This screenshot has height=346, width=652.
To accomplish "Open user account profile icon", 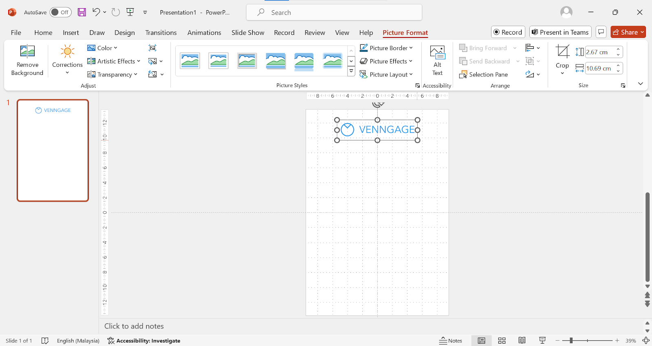I will click(x=566, y=12).
